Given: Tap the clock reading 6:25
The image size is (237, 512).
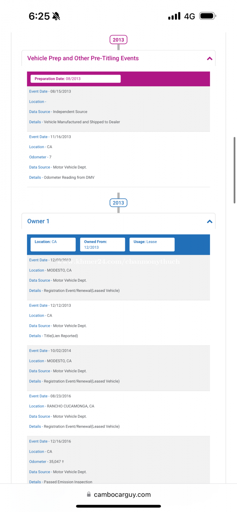Looking at the screenshot, I should coord(39,16).
